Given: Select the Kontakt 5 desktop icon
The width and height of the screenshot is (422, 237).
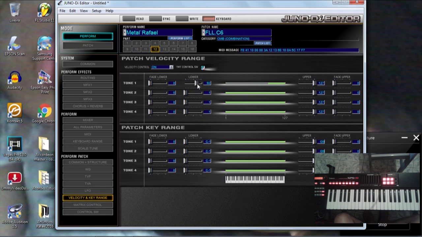Looking at the screenshot, I should coord(15,113).
